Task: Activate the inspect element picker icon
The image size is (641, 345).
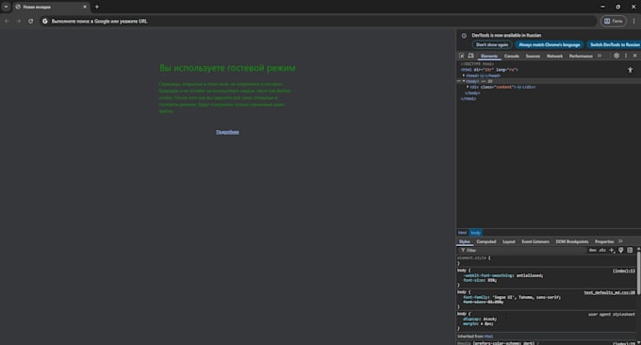Action: [462, 56]
